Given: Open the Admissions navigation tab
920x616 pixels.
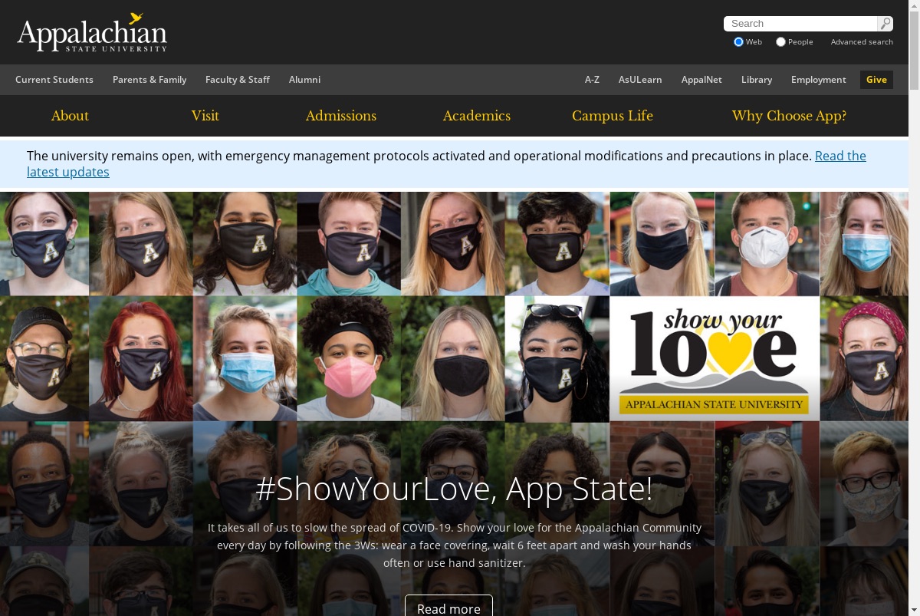Looking at the screenshot, I should [x=341, y=116].
